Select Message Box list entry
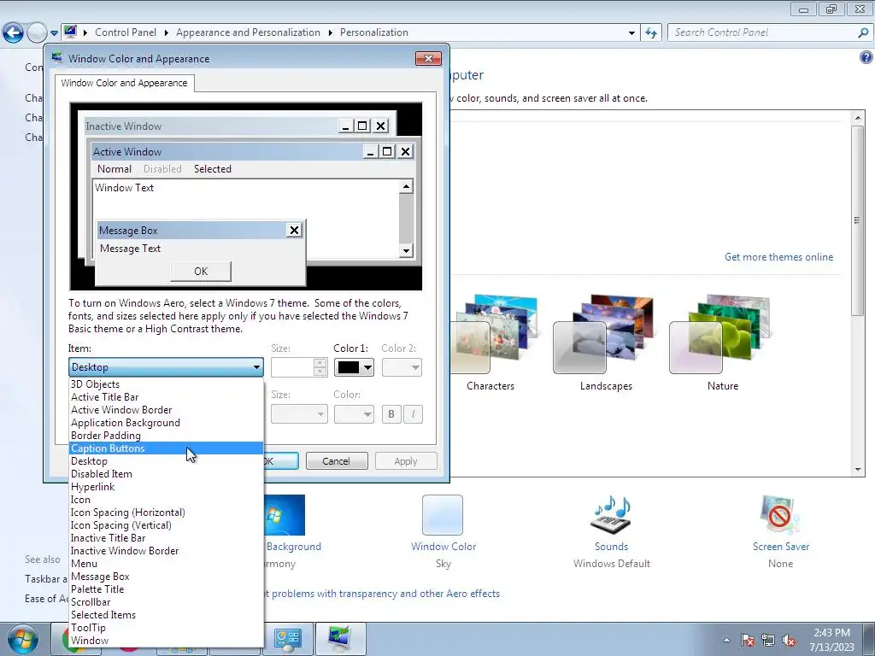The width and height of the screenshot is (875, 656). coord(166,577)
